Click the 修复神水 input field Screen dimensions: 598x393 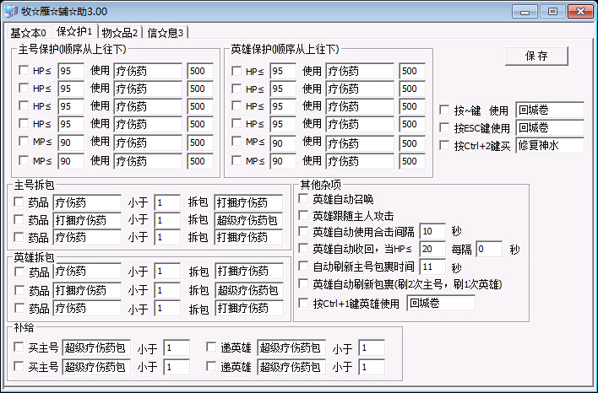[550, 145]
